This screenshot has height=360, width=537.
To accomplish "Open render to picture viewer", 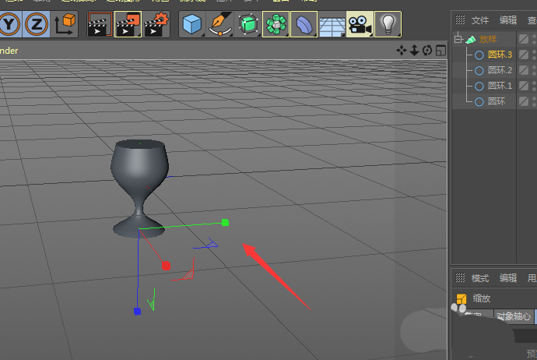I will [128, 25].
